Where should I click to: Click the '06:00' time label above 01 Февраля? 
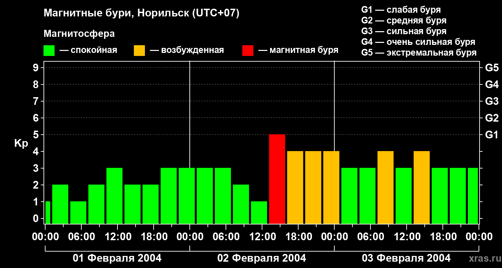click(81, 237)
